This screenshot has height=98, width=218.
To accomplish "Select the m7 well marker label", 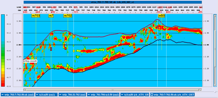I will (51, 16).
